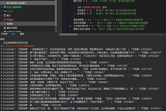This screenshot has width=166, height=111.
Task: Click output text with 可信度 0.985974
Action: (x=46, y=85)
